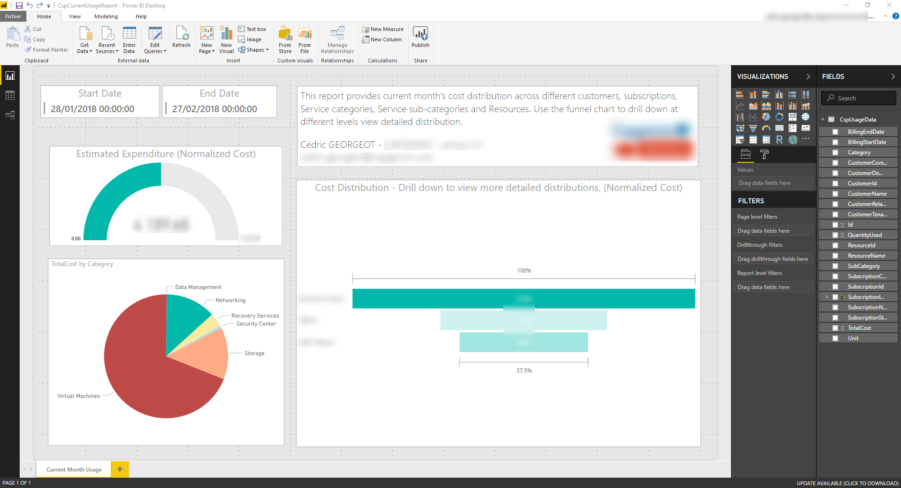Switch to Report view in left sidebar
Image resolution: width=901 pixels, height=488 pixels.
click(10, 76)
